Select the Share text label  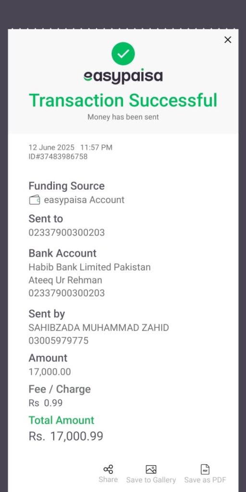click(x=108, y=480)
